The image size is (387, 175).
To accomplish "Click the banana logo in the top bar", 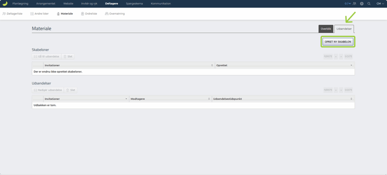I will click(5, 3).
